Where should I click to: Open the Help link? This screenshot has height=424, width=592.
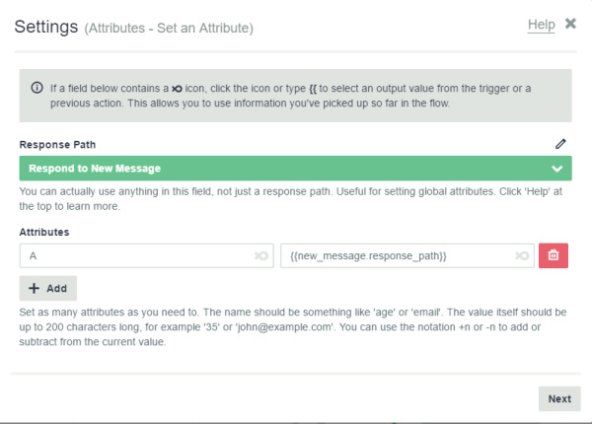[541, 25]
